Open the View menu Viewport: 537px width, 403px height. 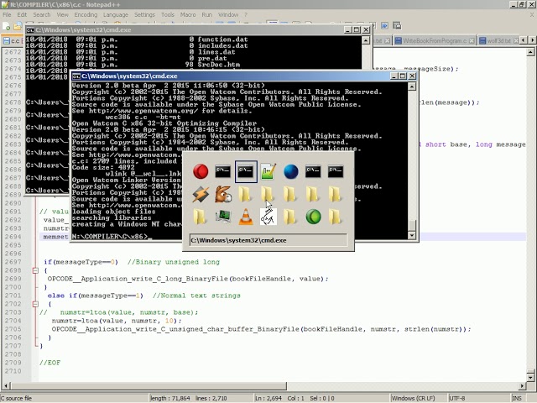(62, 15)
